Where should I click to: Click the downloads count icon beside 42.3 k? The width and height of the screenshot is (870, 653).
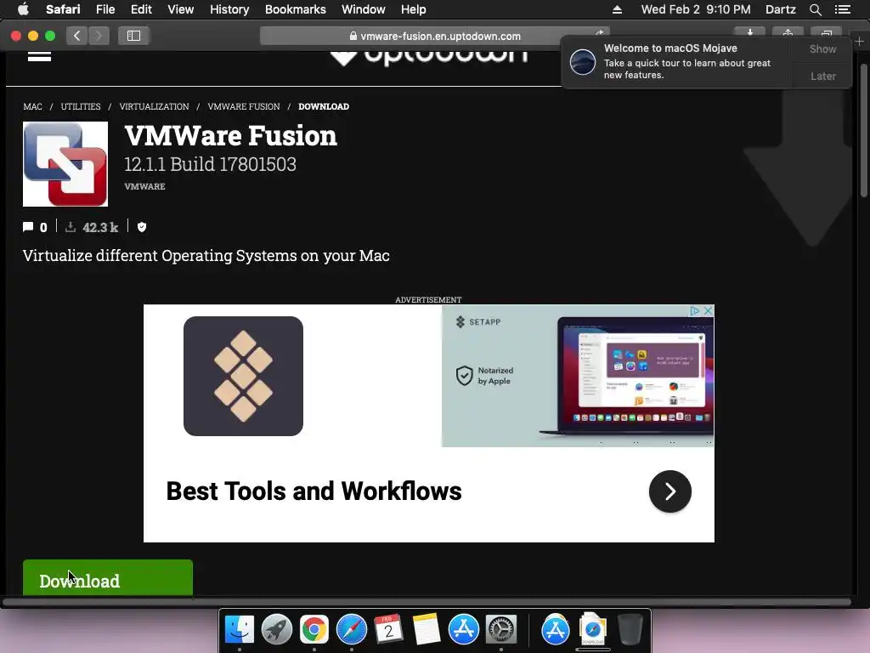tap(71, 226)
